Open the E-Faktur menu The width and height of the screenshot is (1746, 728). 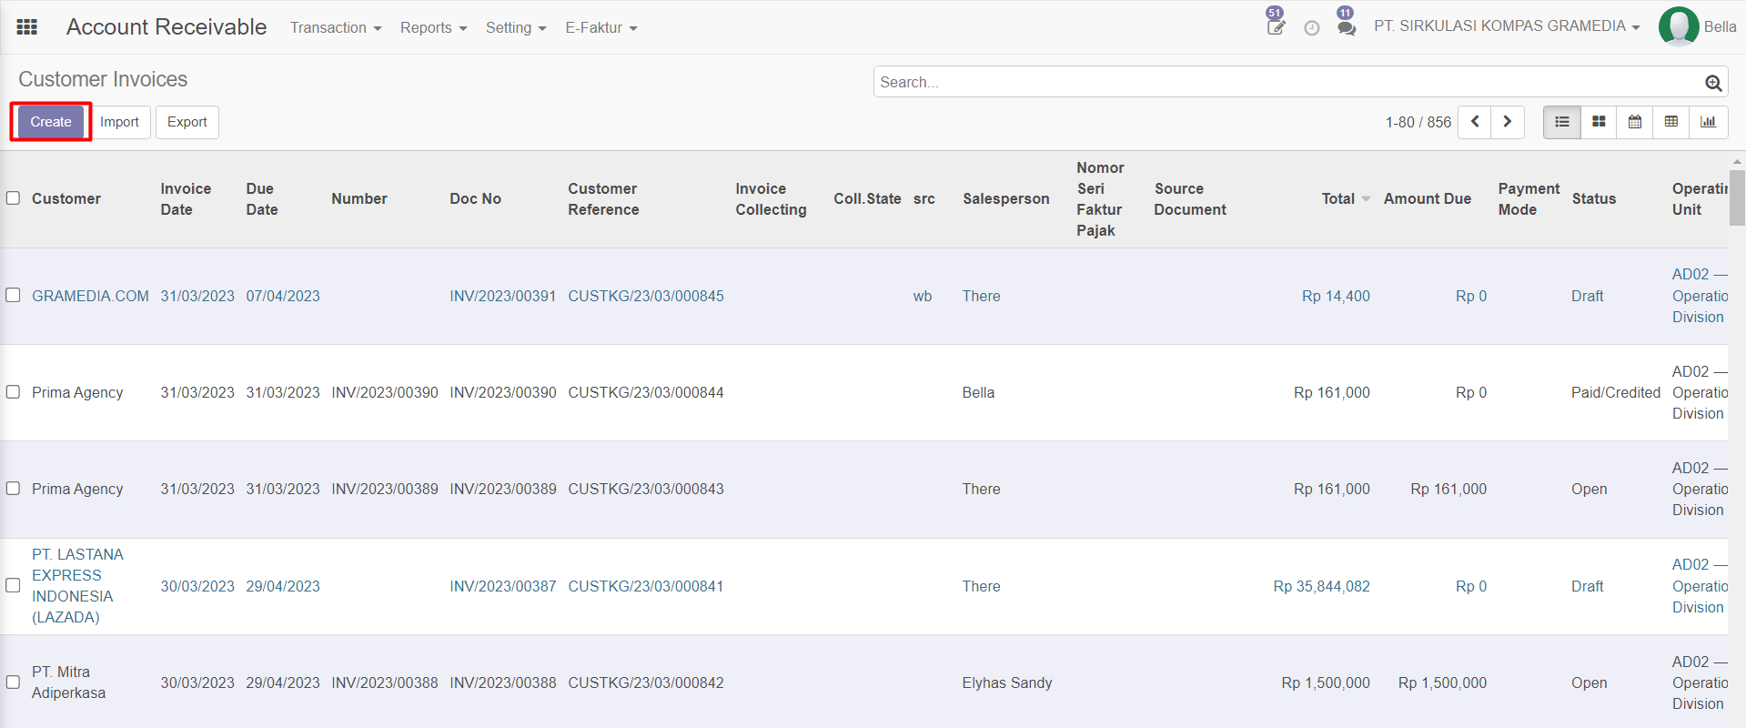(x=601, y=27)
